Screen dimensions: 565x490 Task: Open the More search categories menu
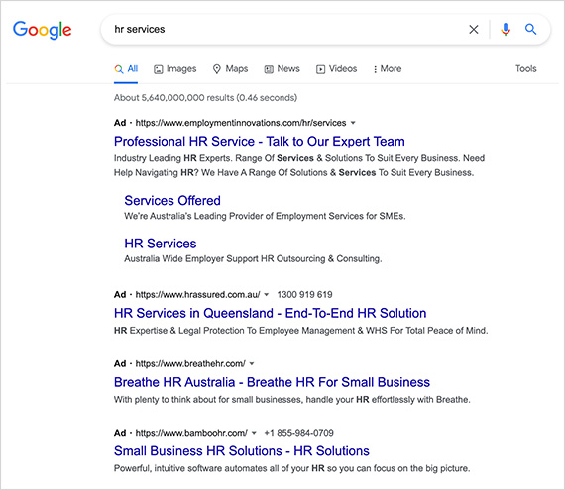click(x=388, y=68)
